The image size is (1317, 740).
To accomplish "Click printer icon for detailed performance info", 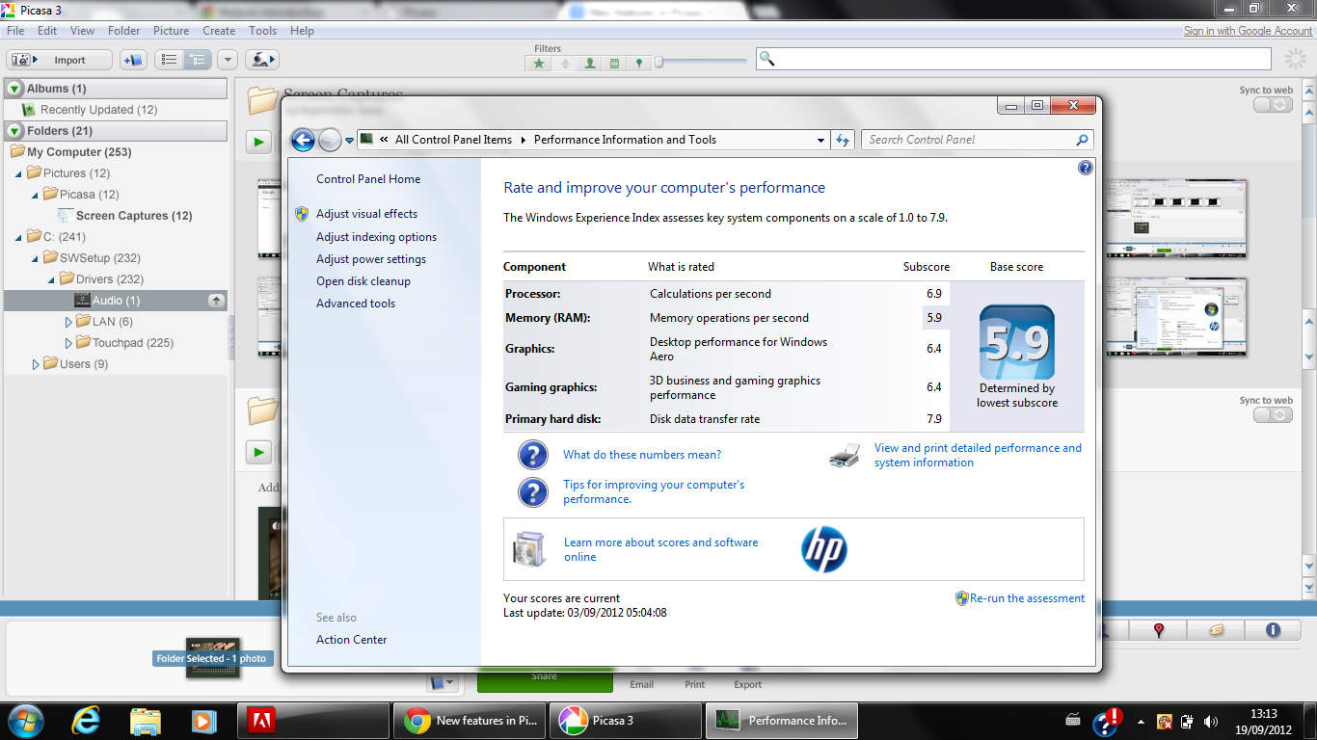I will coord(845,455).
